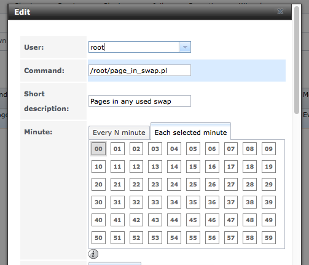
Task: Toggle minute 30 button
Action: pyautogui.click(x=98, y=202)
